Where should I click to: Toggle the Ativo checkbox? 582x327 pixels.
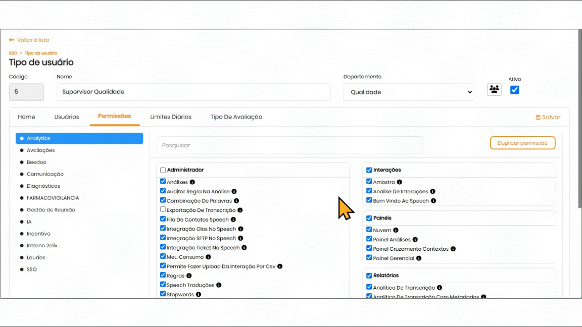click(514, 90)
